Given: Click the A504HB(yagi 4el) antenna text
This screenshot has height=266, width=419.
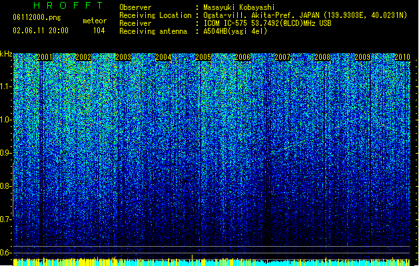Looking at the screenshot, I should 235,31.
